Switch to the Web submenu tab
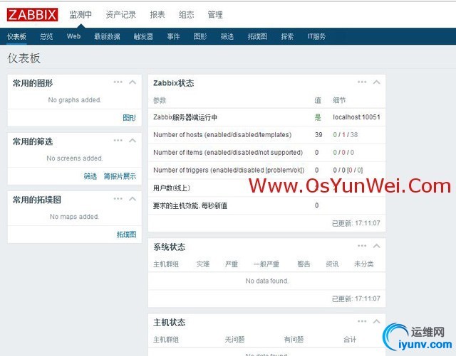Screen dimensions: 456x356 (73, 36)
